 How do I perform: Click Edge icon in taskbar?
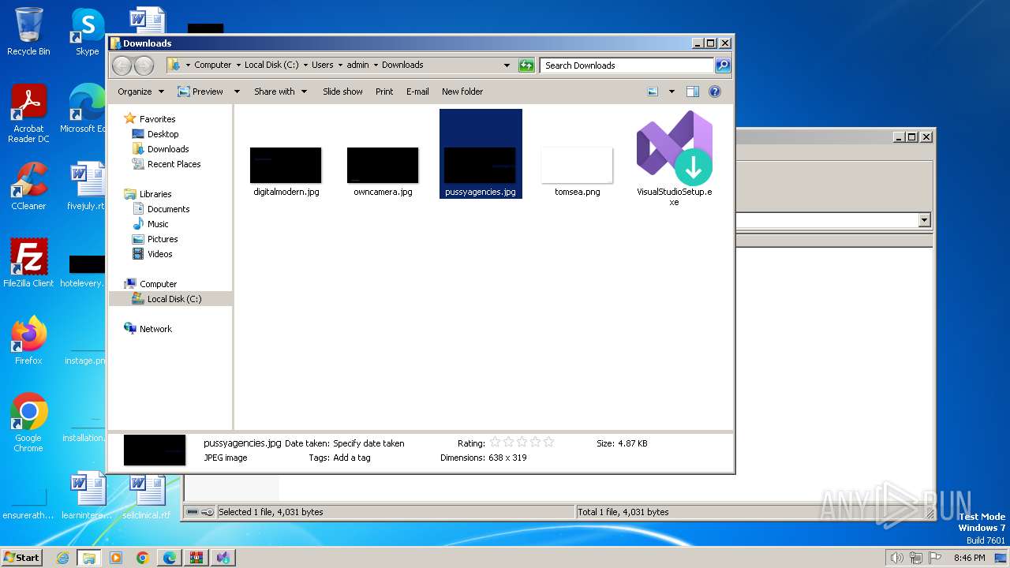[169, 558]
